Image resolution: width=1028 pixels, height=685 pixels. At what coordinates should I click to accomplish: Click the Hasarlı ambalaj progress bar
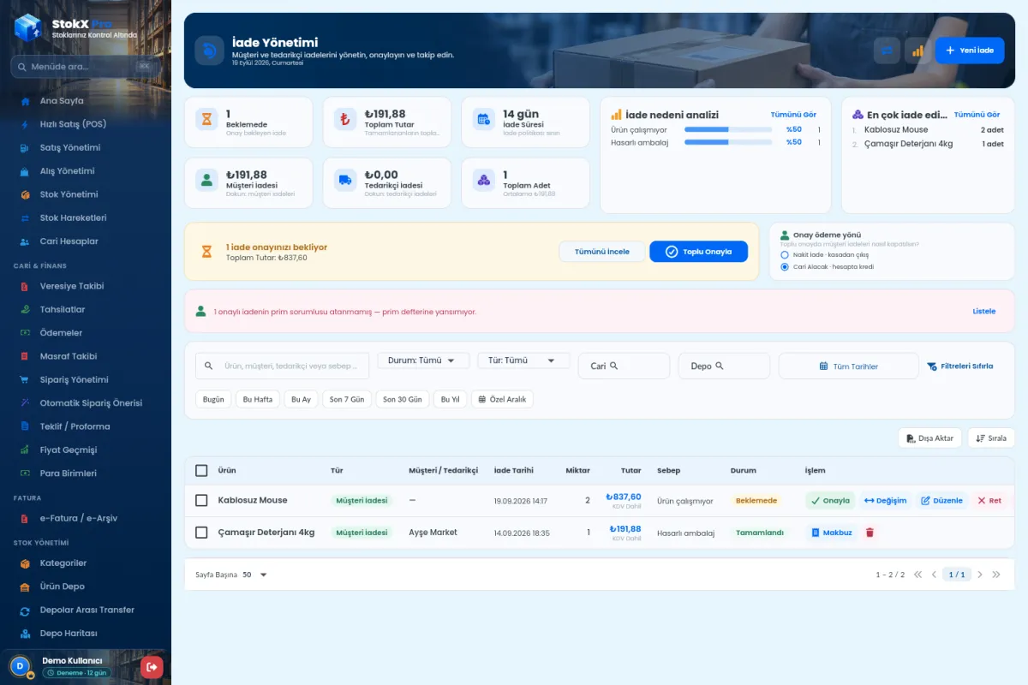click(728, 142)
